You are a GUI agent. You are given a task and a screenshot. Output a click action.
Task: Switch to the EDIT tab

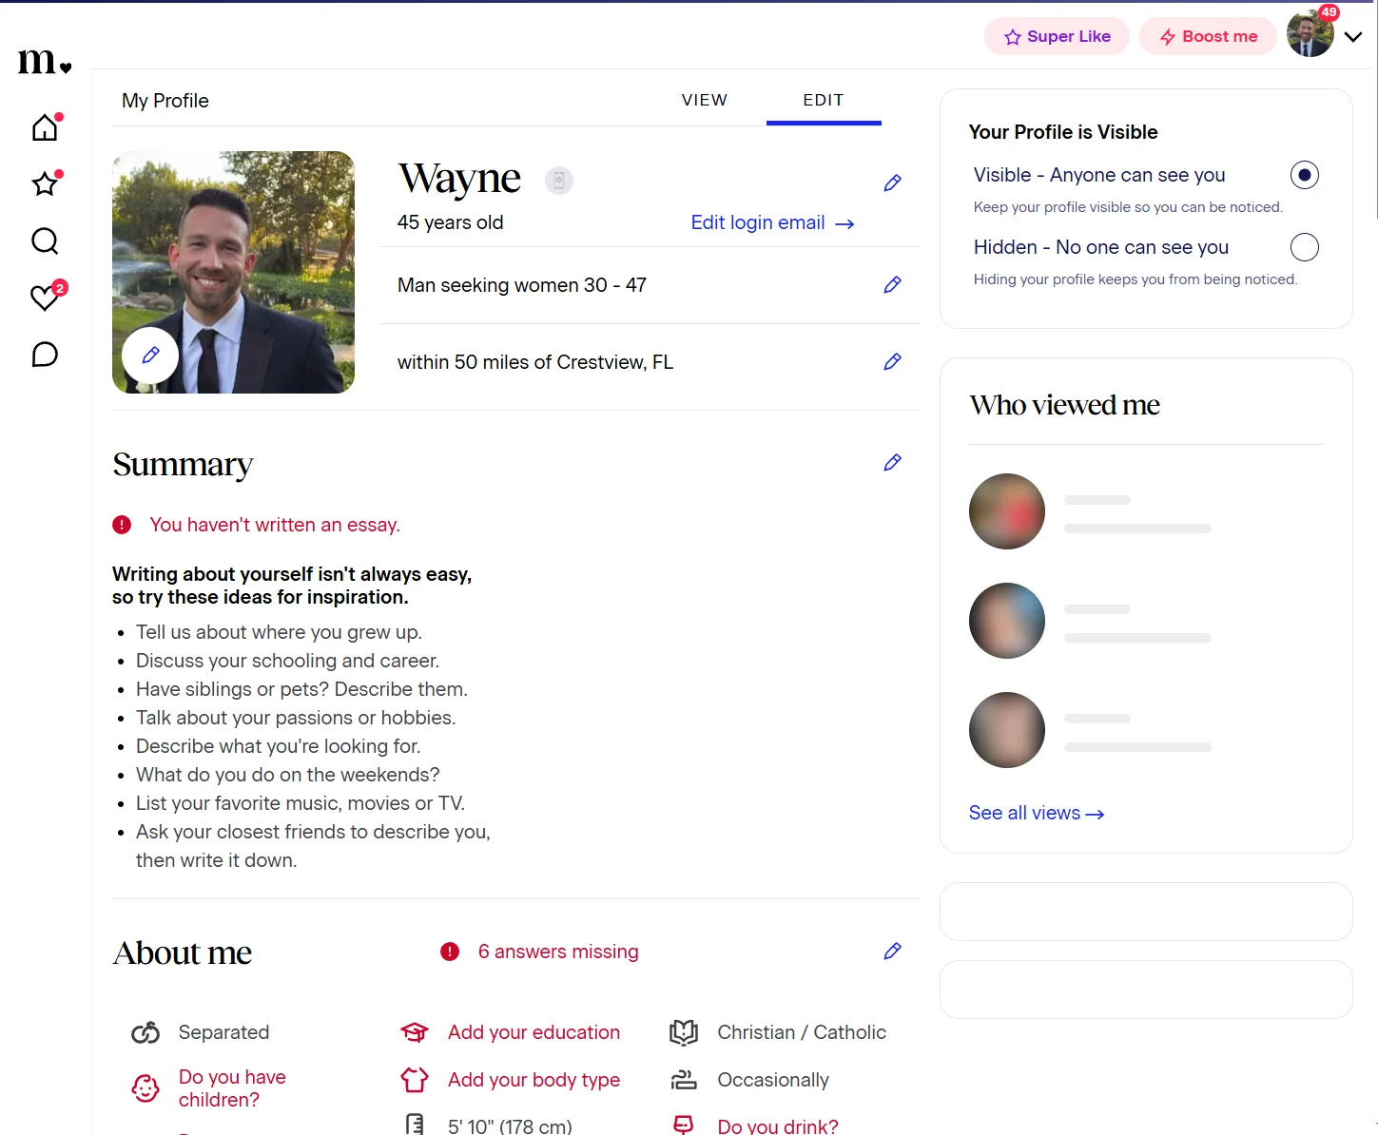point(824,100)
